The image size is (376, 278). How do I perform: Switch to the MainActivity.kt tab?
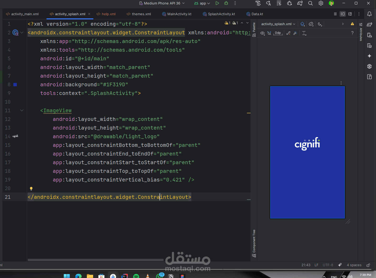pyautogui.click(x=177, y=14)
